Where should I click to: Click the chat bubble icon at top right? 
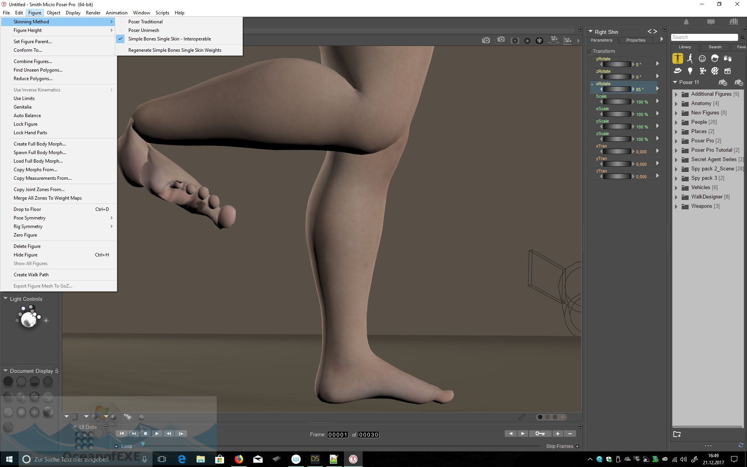(711, 22)
